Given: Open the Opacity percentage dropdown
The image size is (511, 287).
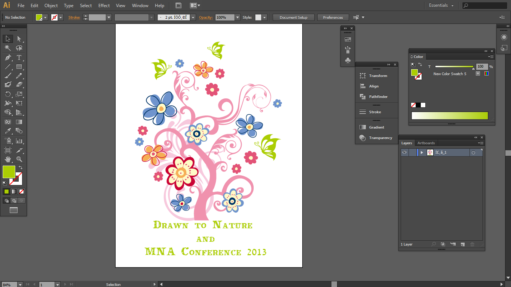Looking at the screenshot, I should click(238, 18).
